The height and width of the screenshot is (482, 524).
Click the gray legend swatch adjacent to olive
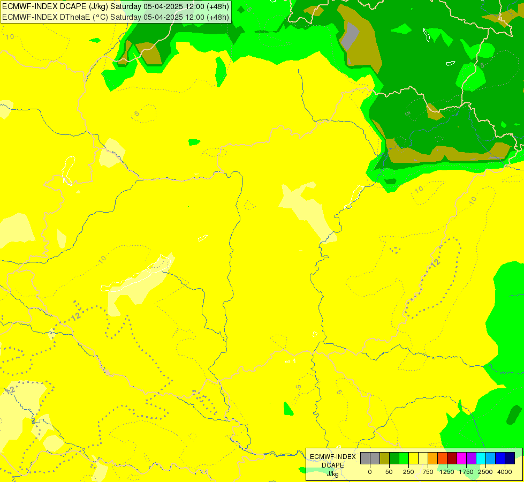pos(375,458)
